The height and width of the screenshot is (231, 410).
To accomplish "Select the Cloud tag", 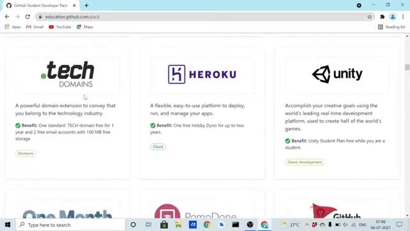I will [158, 147].
